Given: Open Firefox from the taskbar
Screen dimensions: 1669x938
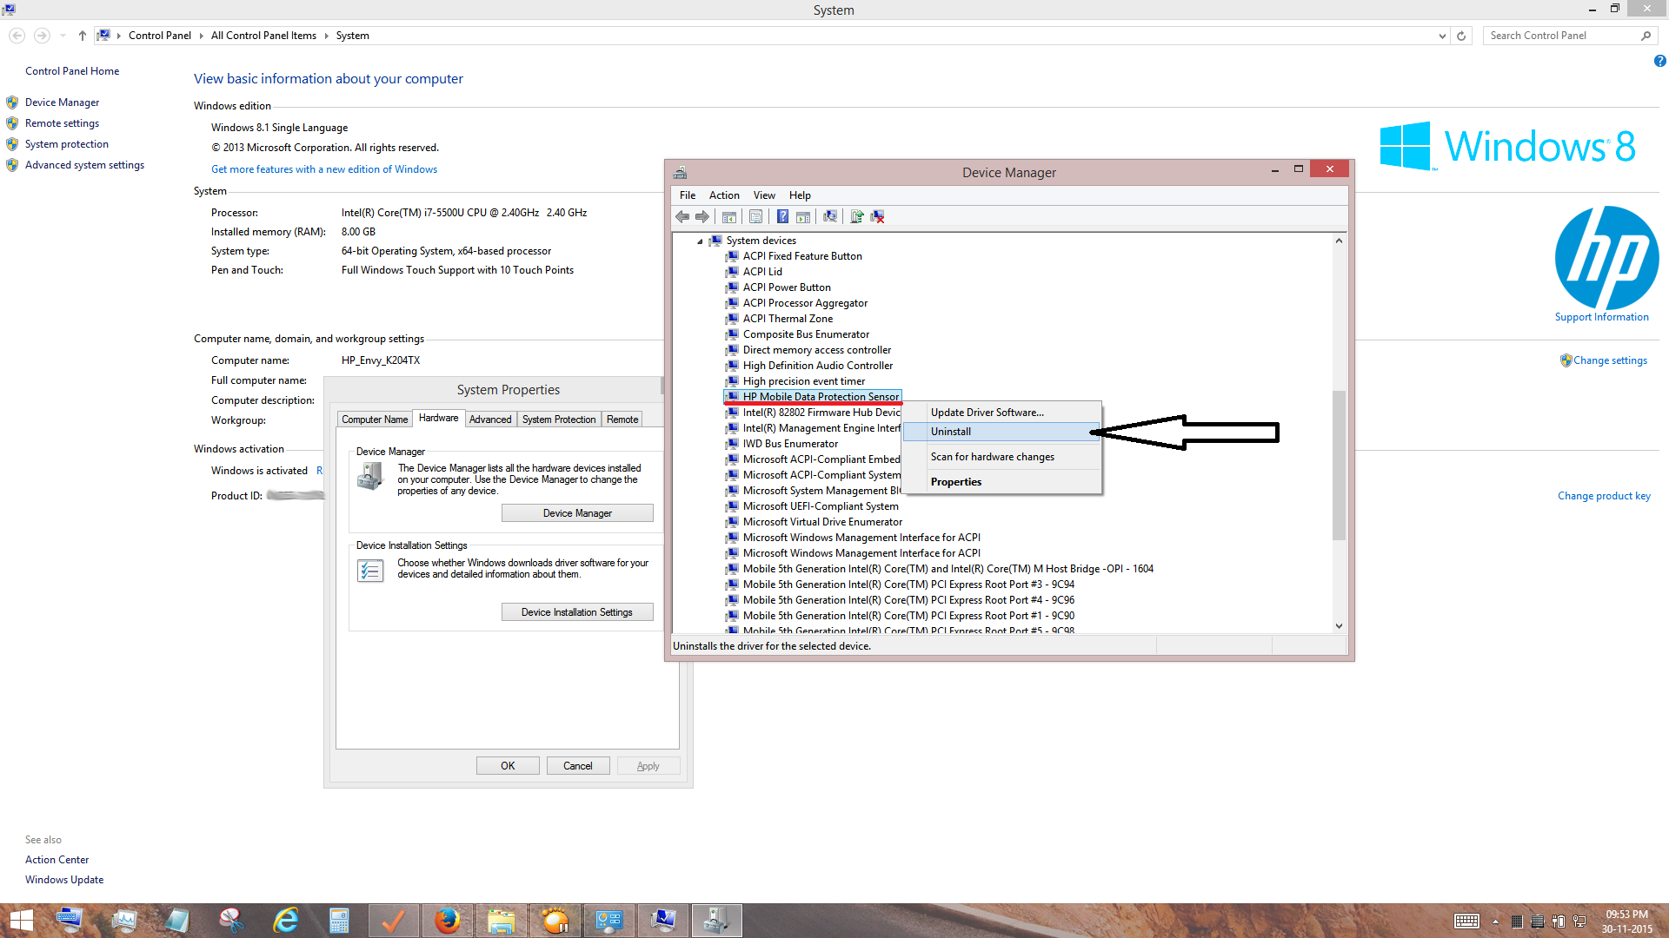Looking at the screenshot, I should tap(447, 921).
